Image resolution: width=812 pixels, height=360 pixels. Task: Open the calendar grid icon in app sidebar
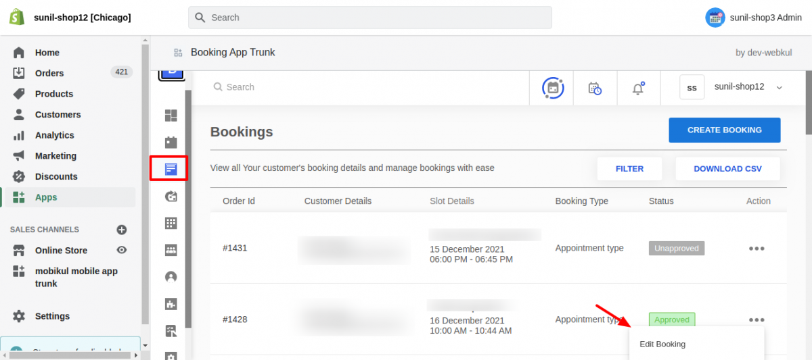pyautogui.click(x=171, y=223)
